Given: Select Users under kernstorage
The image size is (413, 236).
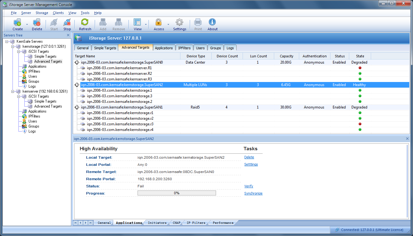Looking at the screenshot, I should [33, 76].
